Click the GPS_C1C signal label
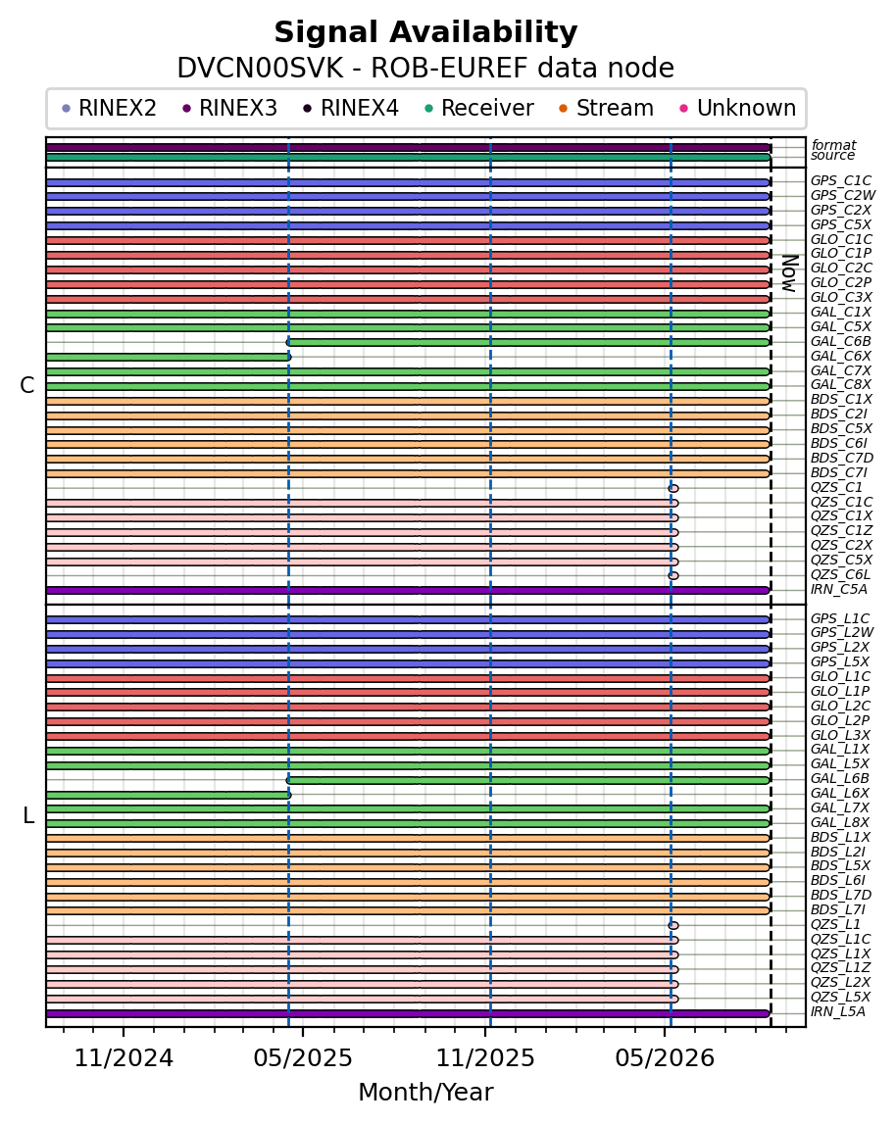 coord(841,180)
